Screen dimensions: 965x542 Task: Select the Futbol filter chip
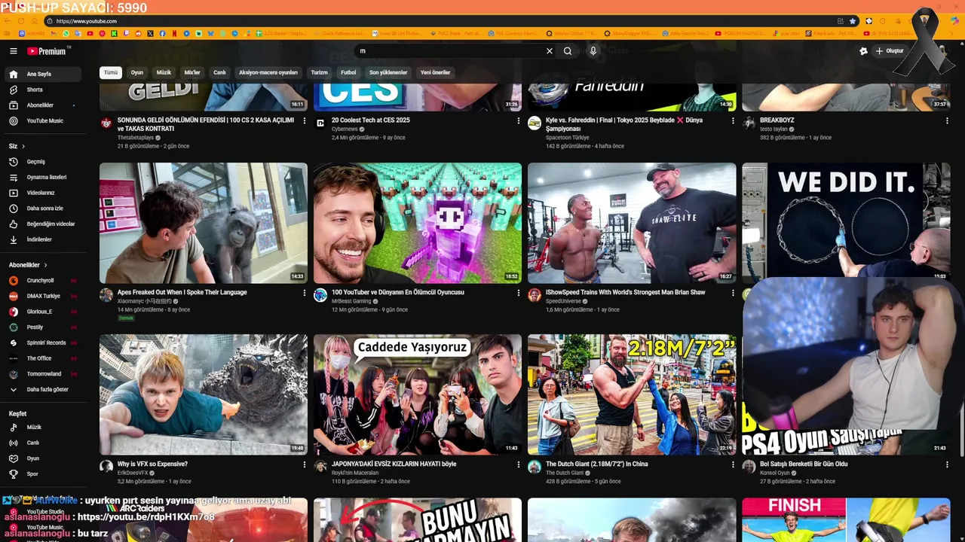[348, 73]
